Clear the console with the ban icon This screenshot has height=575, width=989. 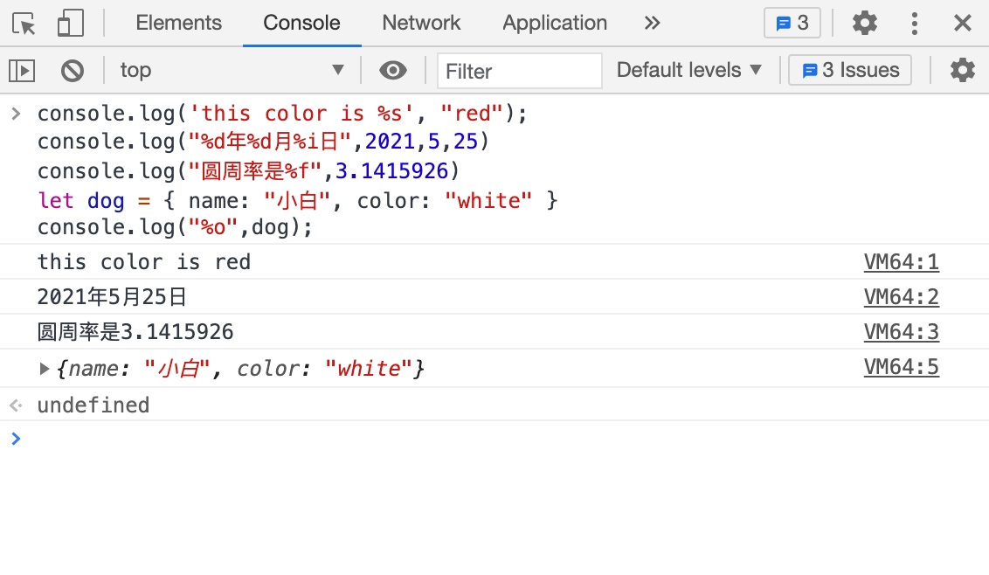pos(73,70)
